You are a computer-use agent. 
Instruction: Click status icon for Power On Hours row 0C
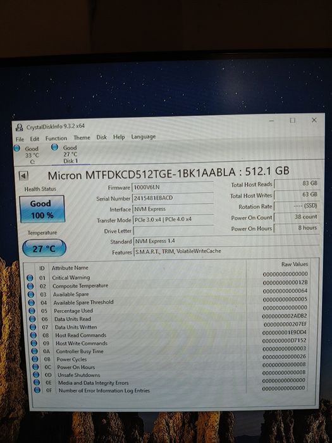coord(35,367)
